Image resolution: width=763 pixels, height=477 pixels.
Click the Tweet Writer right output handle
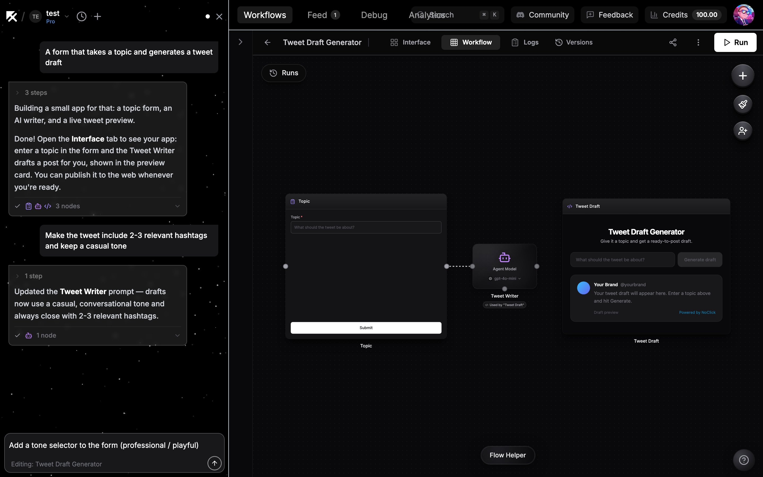pyautogui.click(x=537, y=266)
